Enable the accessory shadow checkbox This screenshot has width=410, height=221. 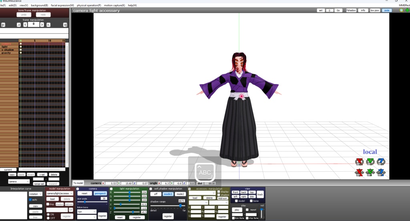219,195
